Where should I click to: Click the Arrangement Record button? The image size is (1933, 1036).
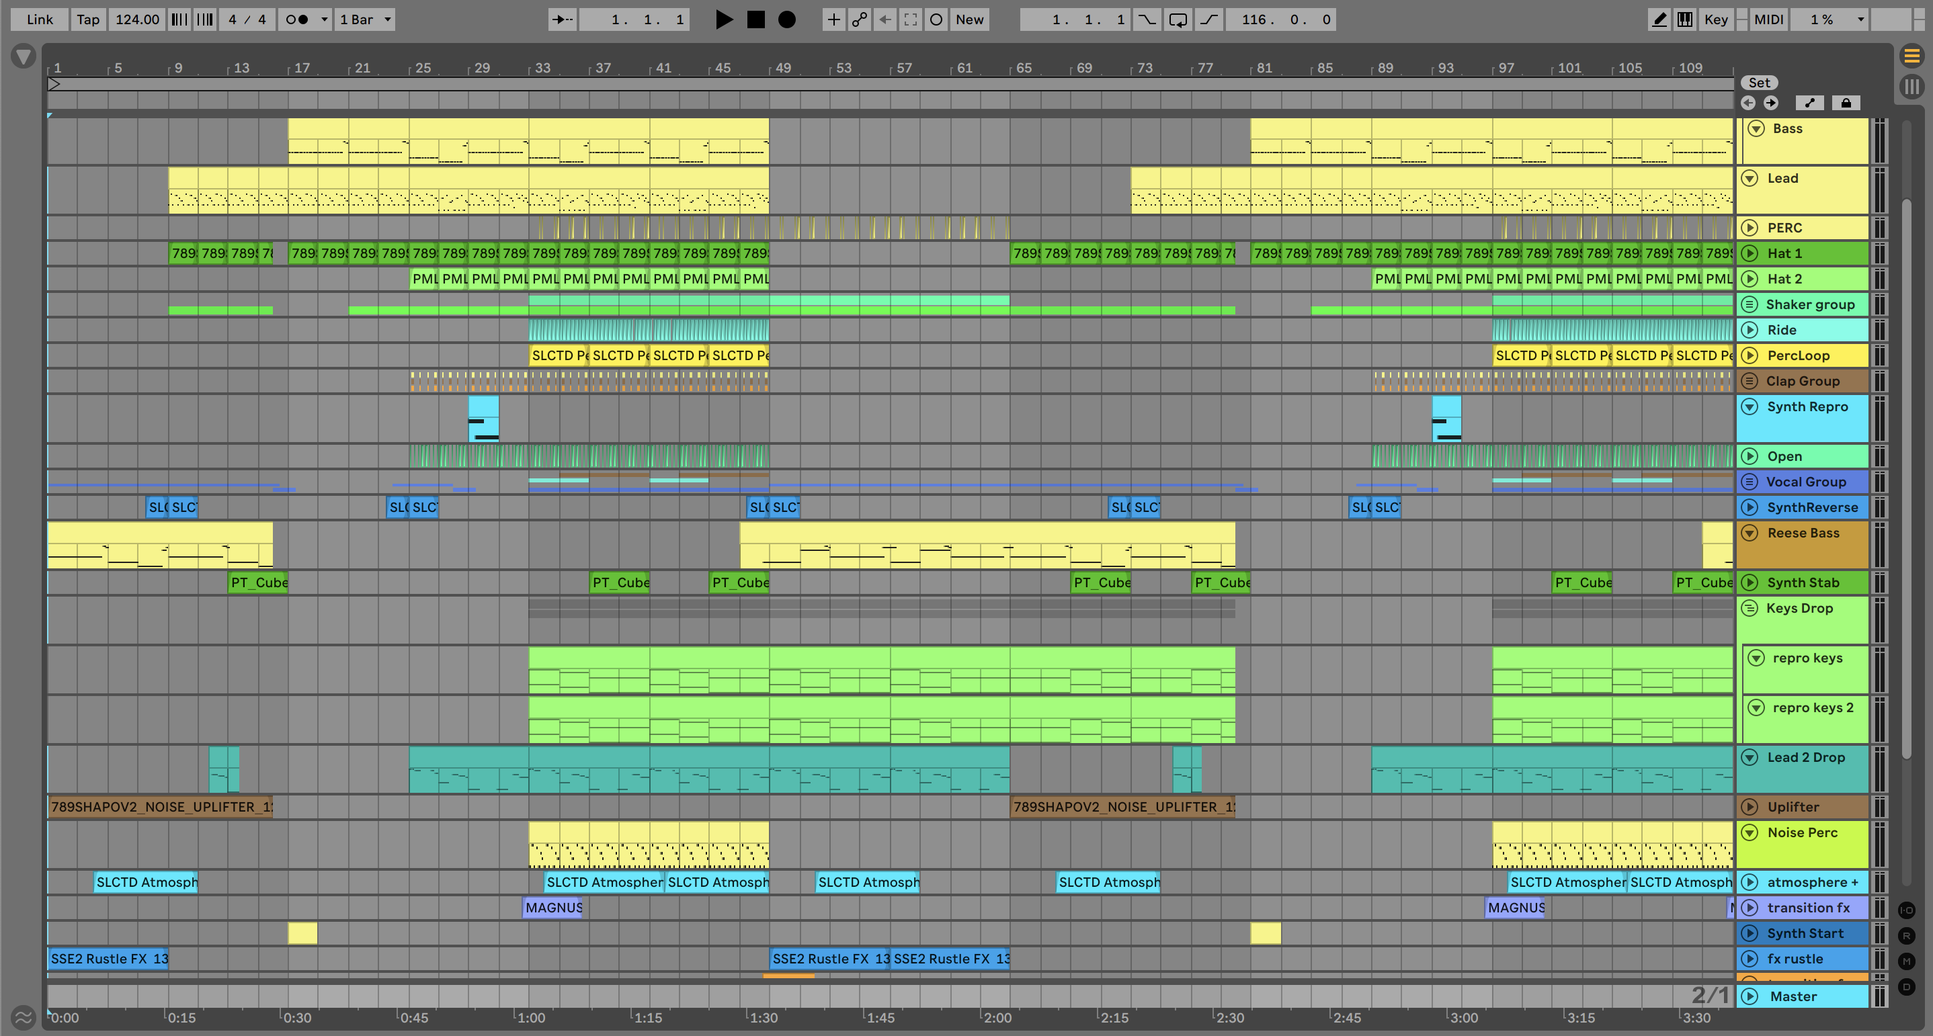pyautogui.click(x=786, y=19)
